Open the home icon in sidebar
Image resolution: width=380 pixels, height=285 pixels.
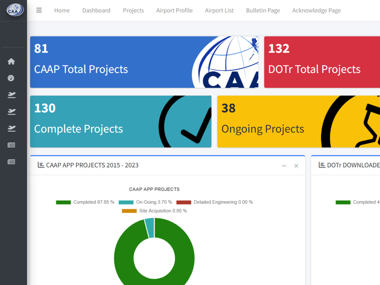(x=11, y=61)
